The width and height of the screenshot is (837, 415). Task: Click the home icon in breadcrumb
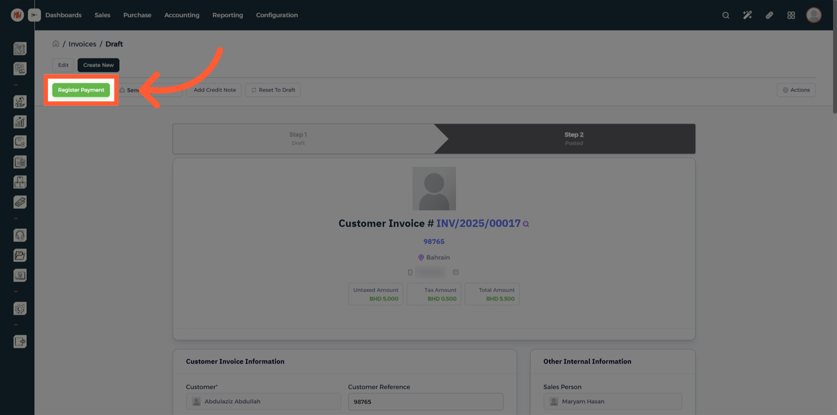[x=56, y=44]
